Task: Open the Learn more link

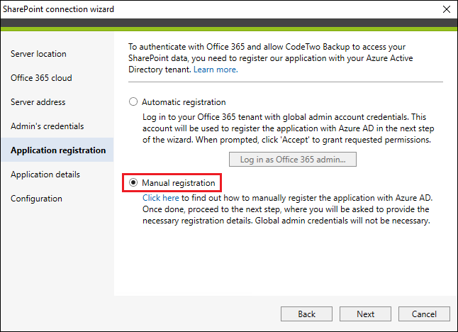Action: point(216,70)
